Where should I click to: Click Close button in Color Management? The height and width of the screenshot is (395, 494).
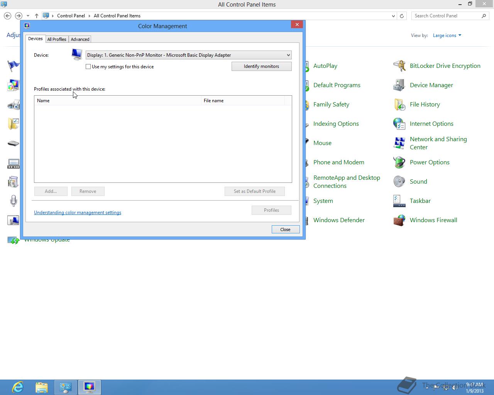pyautogui.click(x=285, y=230)
